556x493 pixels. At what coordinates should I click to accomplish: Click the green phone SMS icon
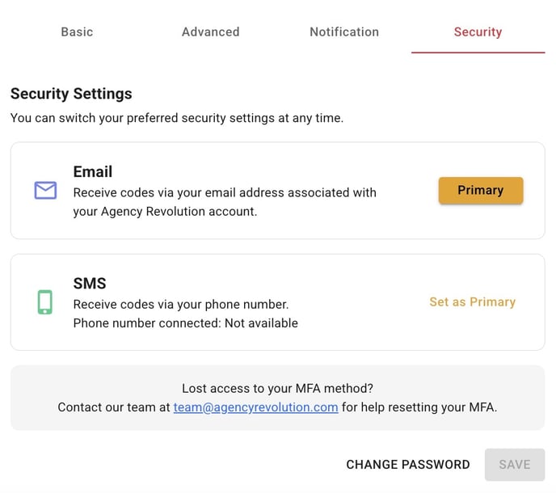45,302
